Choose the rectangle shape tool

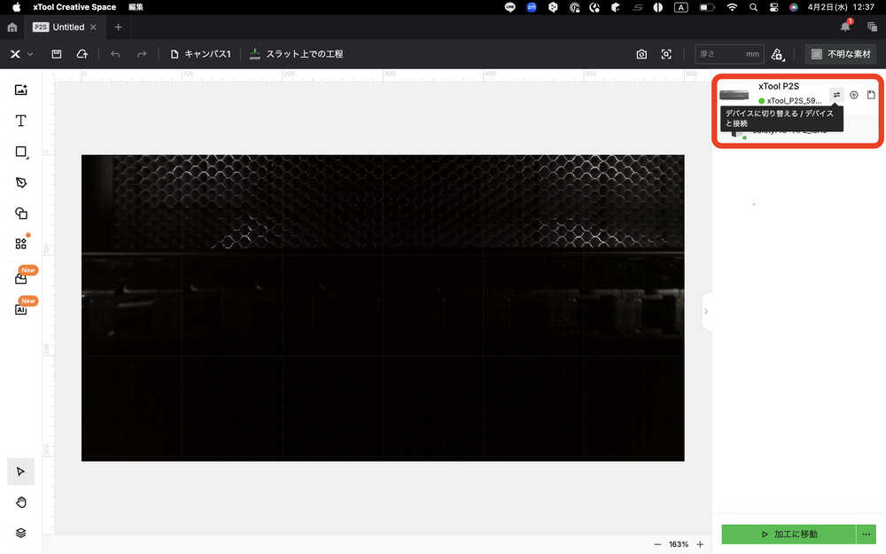coord(21,152)
